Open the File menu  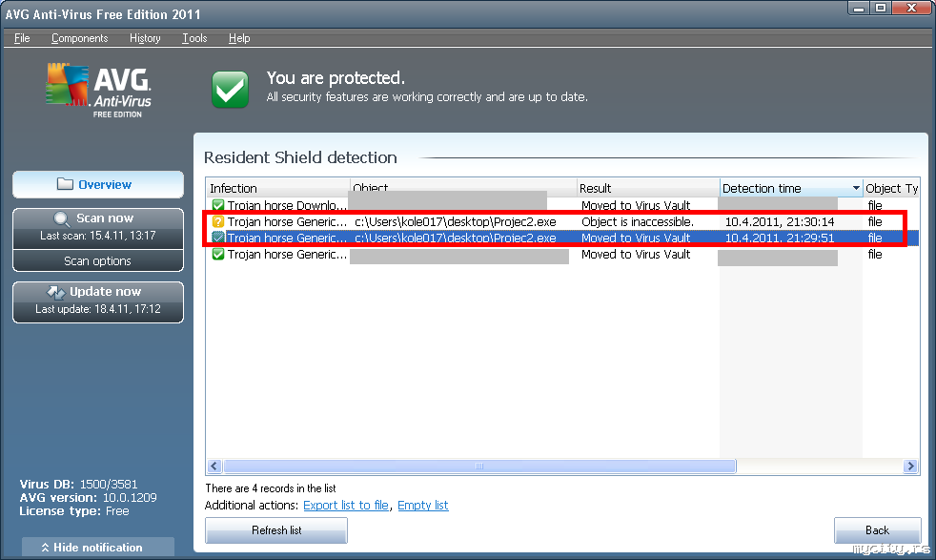pos(22,38)
